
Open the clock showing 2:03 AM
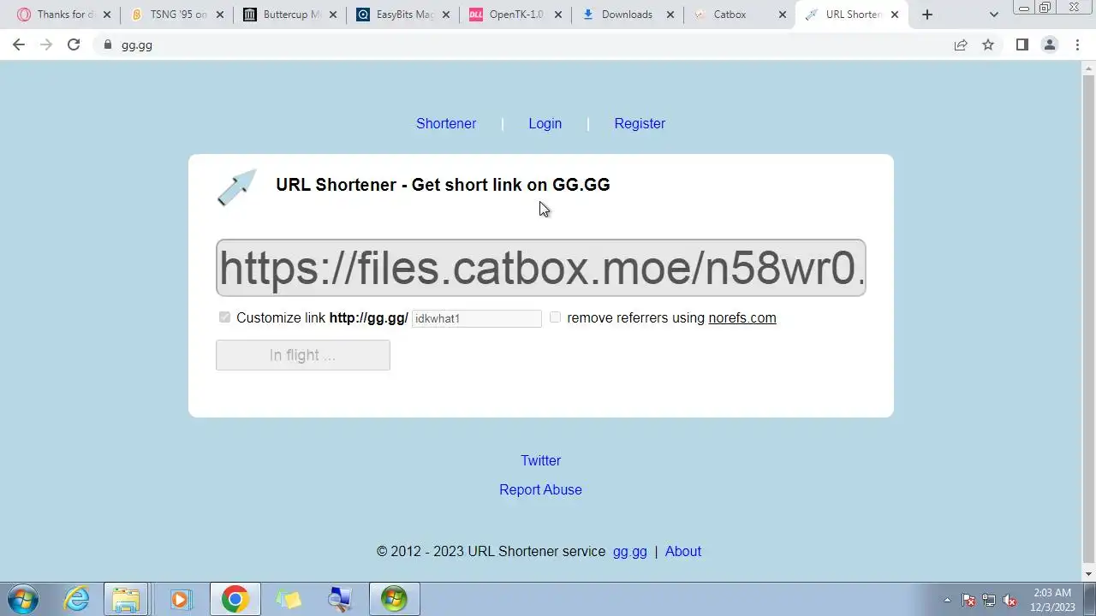pos(1053,600)
